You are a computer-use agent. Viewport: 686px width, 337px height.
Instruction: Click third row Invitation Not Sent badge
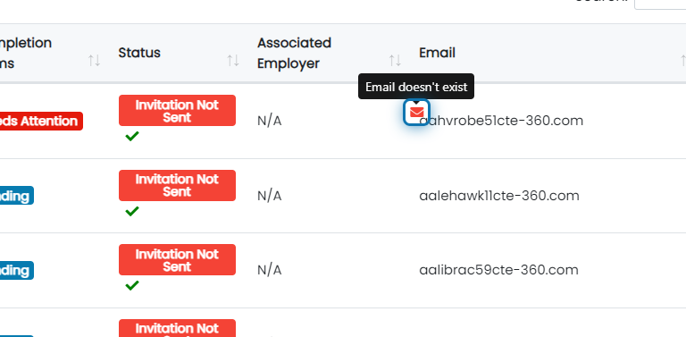177,260
